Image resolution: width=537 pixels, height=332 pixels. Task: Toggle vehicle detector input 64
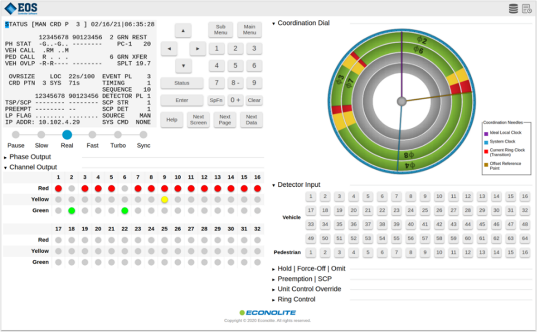coord(524,238)
